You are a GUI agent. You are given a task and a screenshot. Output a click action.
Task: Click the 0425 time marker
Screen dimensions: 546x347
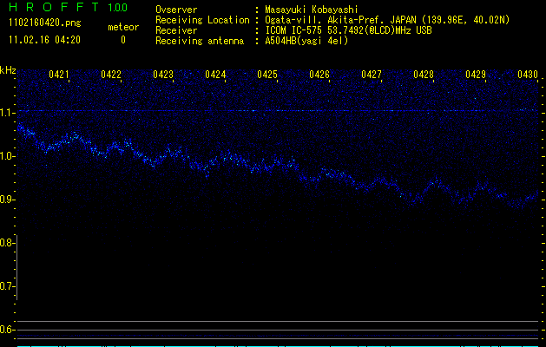267,75
